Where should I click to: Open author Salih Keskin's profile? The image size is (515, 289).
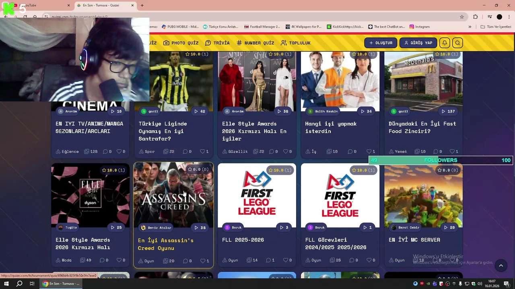coord(323,111)
